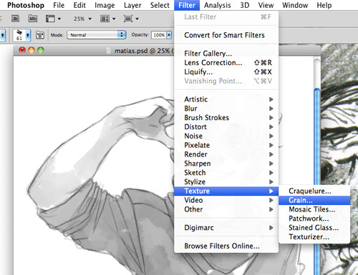Viewport: 358px width, 275px height.
Task: Open the Opacity slider dropdown arrow
Action: pos(169,35)
